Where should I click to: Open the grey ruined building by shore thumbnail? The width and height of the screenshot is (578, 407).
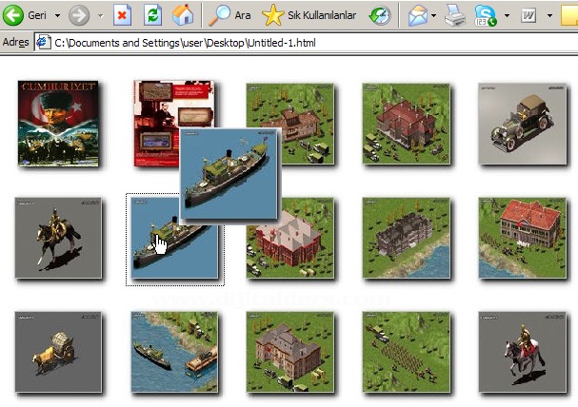point(407,238)
